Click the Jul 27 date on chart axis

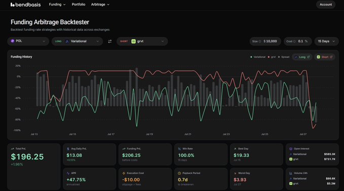click(x=303, y=134)
